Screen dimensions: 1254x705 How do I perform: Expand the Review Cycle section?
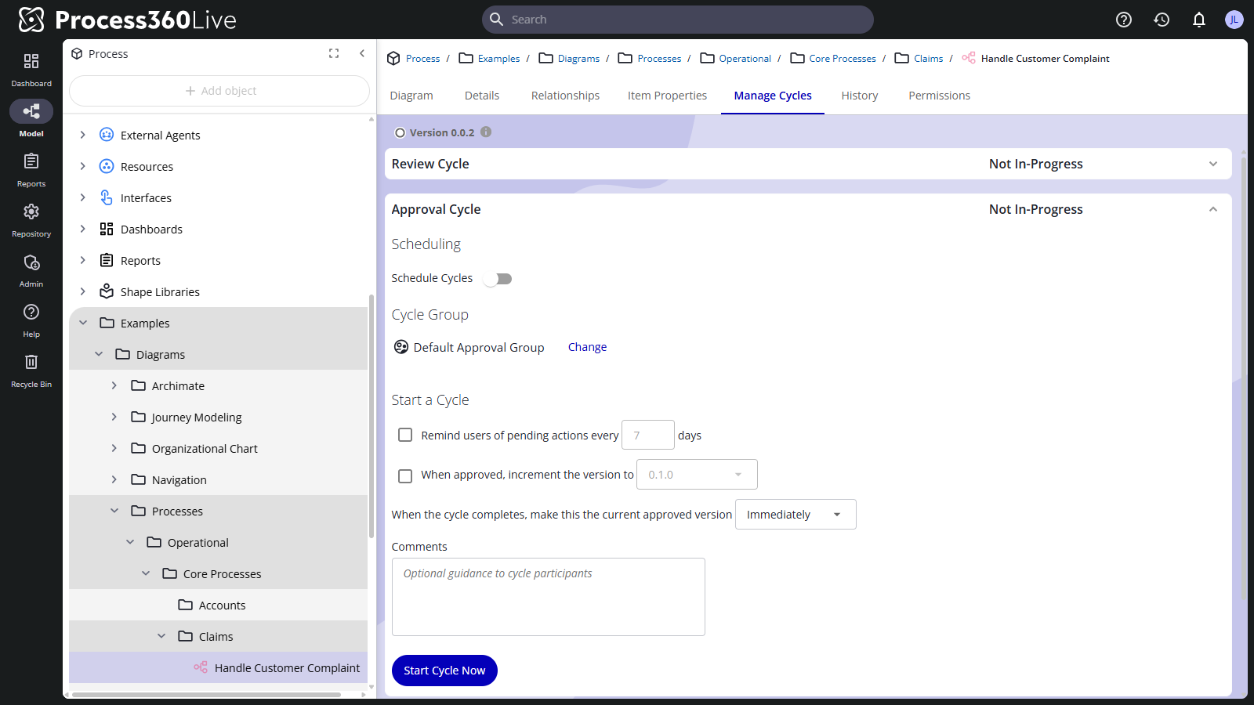1213,164
